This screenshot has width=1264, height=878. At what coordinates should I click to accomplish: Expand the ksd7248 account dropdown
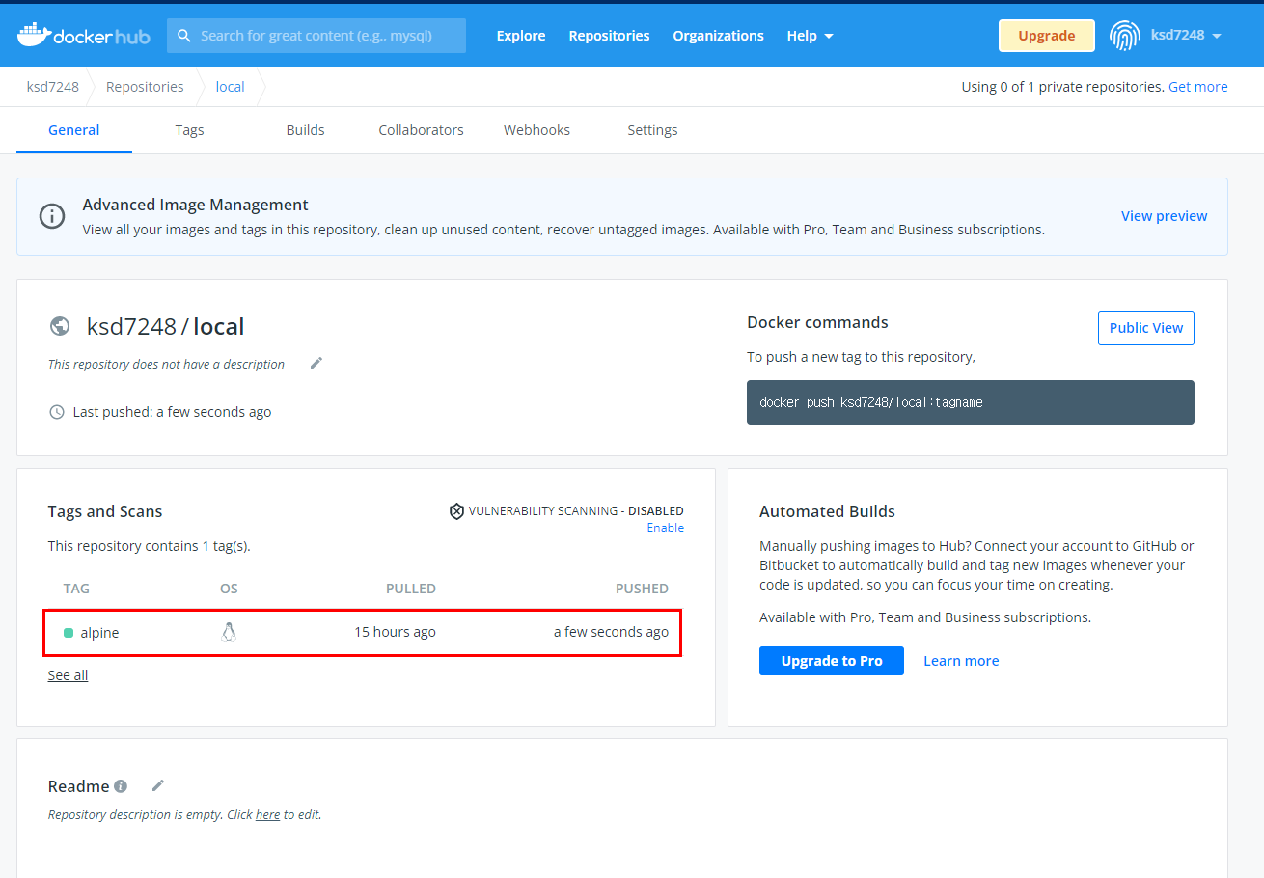pos(1187,35)
